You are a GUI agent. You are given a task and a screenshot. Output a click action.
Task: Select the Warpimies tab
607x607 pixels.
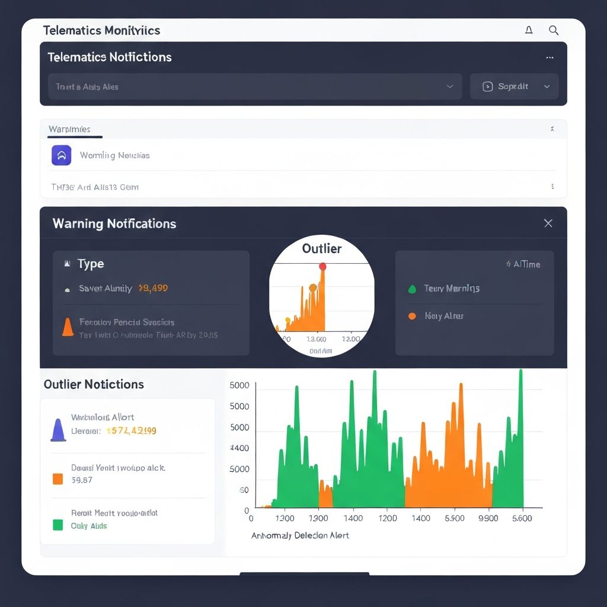(69, 129)
